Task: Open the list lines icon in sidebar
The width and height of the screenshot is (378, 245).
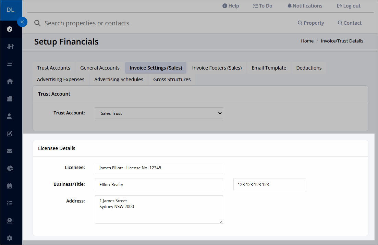Action: click(x=9, y=64)
